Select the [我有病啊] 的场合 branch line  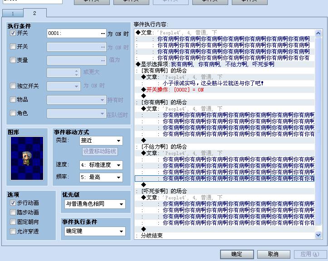[x=225, y=70]
